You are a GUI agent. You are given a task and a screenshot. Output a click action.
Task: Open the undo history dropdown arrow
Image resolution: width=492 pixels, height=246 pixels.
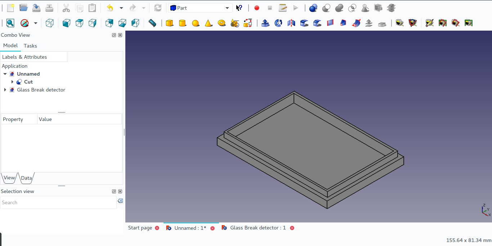tap(121, 8)
